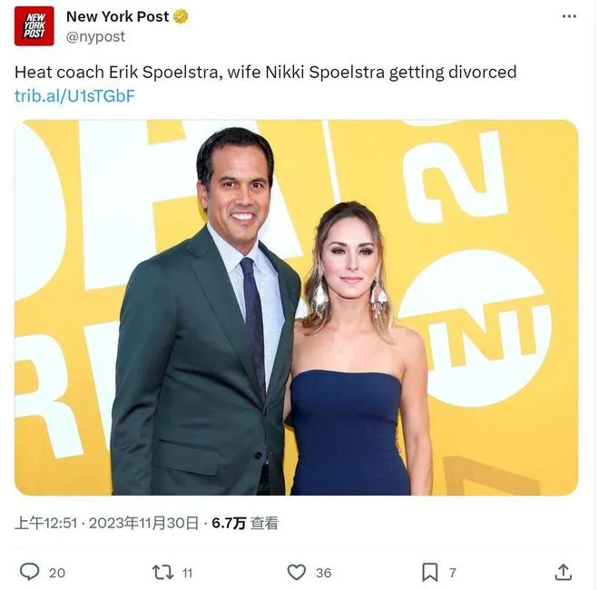The image size is (599, 590).
Task: Click the reply count of 20
Action: 57,573
